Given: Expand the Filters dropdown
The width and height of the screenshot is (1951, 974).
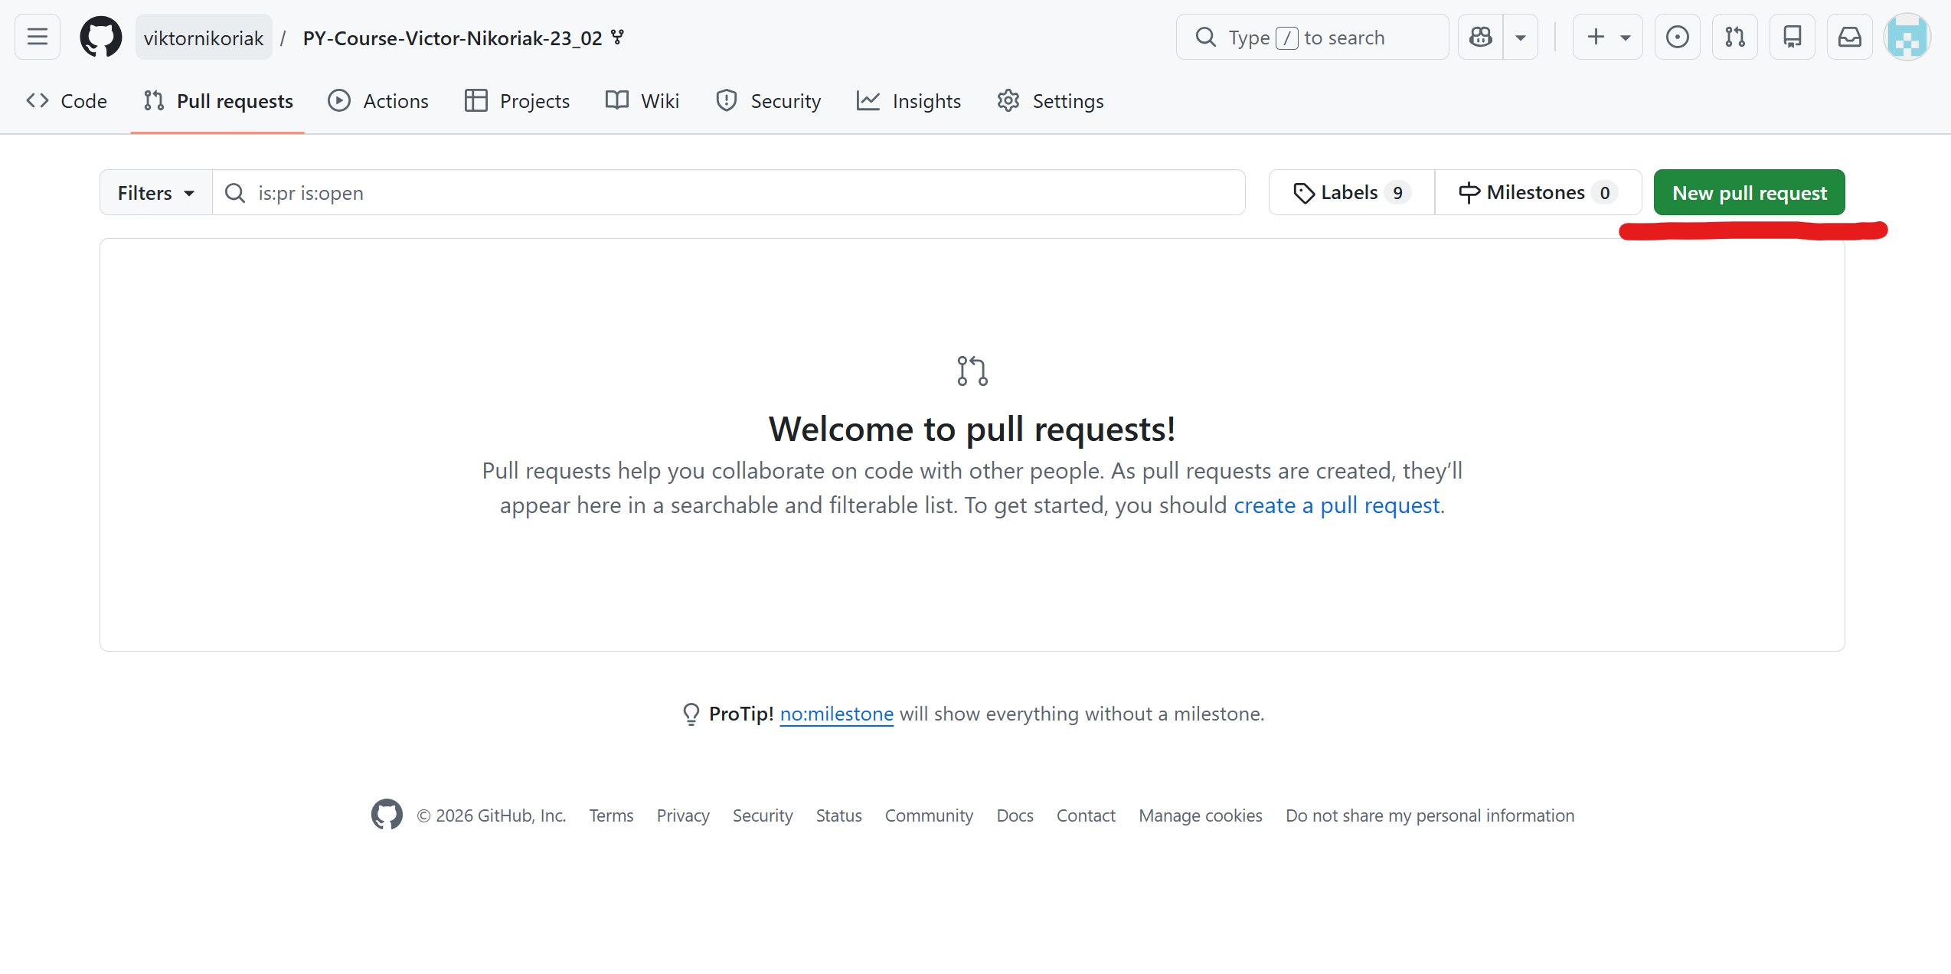Looking at the screenshot, I should [x=156, y=193].
